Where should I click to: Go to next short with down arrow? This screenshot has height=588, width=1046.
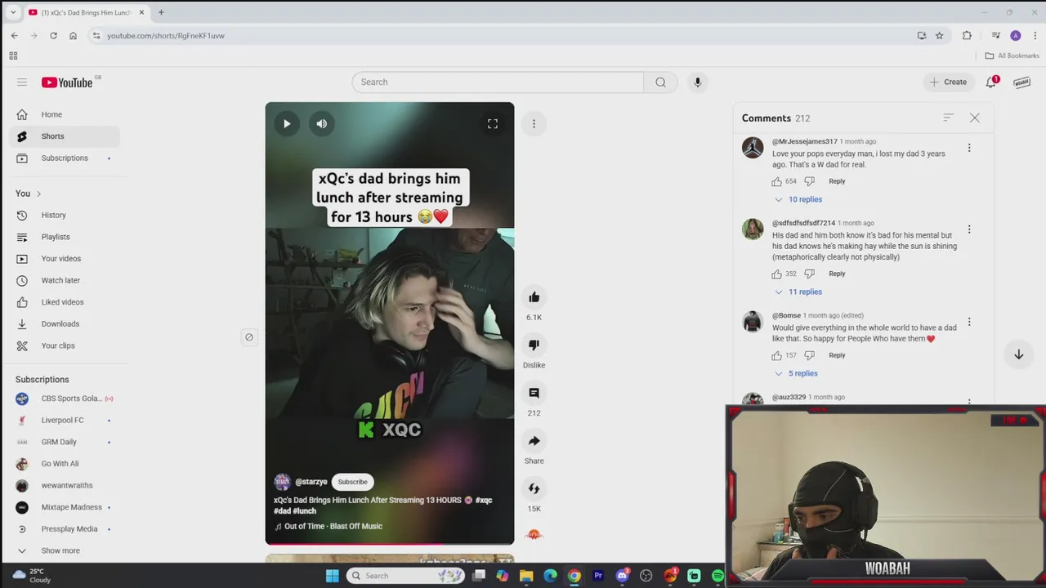click(1018, 354)
